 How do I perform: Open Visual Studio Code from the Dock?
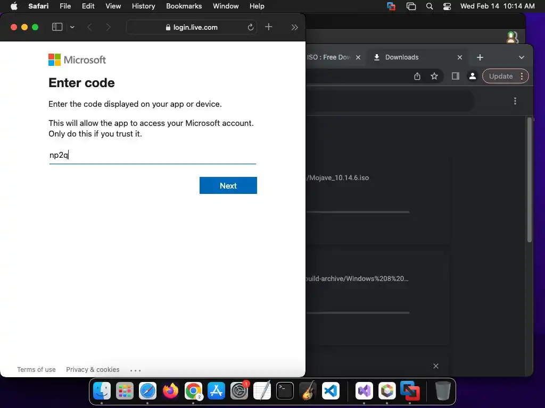click(x=331, y=391)
